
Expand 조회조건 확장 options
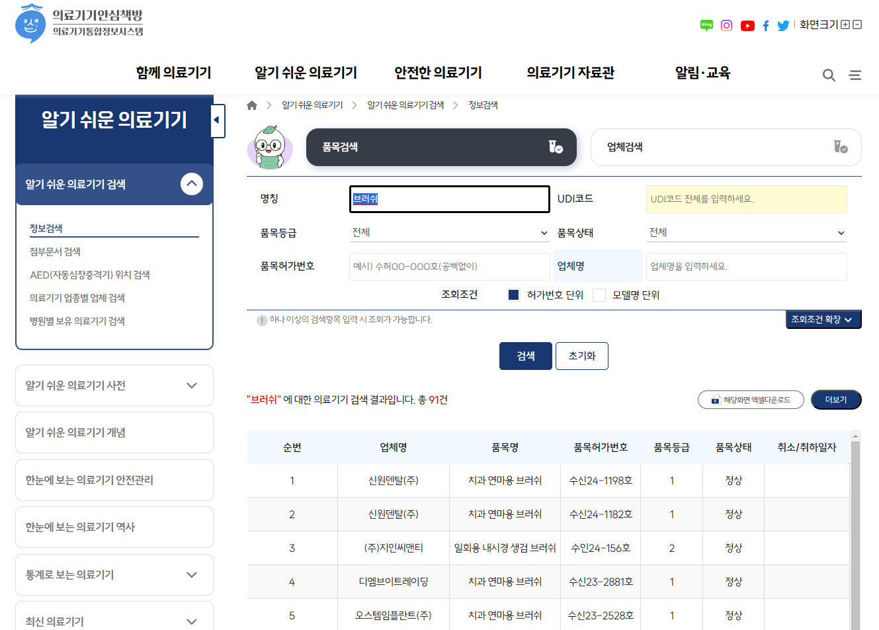(823, 320)
